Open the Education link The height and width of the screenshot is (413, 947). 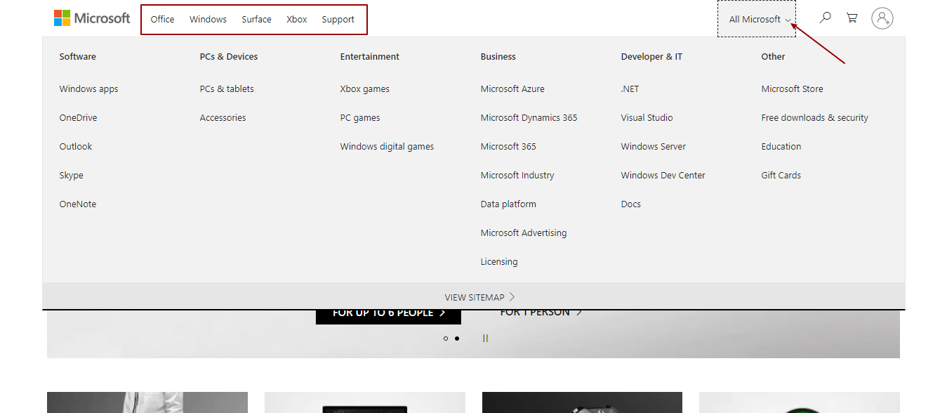click(781, 146)
